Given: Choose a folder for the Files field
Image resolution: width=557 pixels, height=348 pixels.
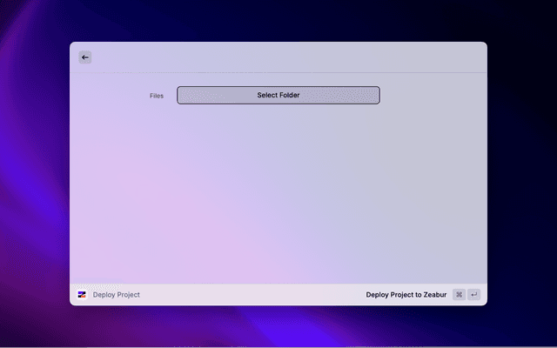Looking at the screenshot, I should tap(278, 95).
